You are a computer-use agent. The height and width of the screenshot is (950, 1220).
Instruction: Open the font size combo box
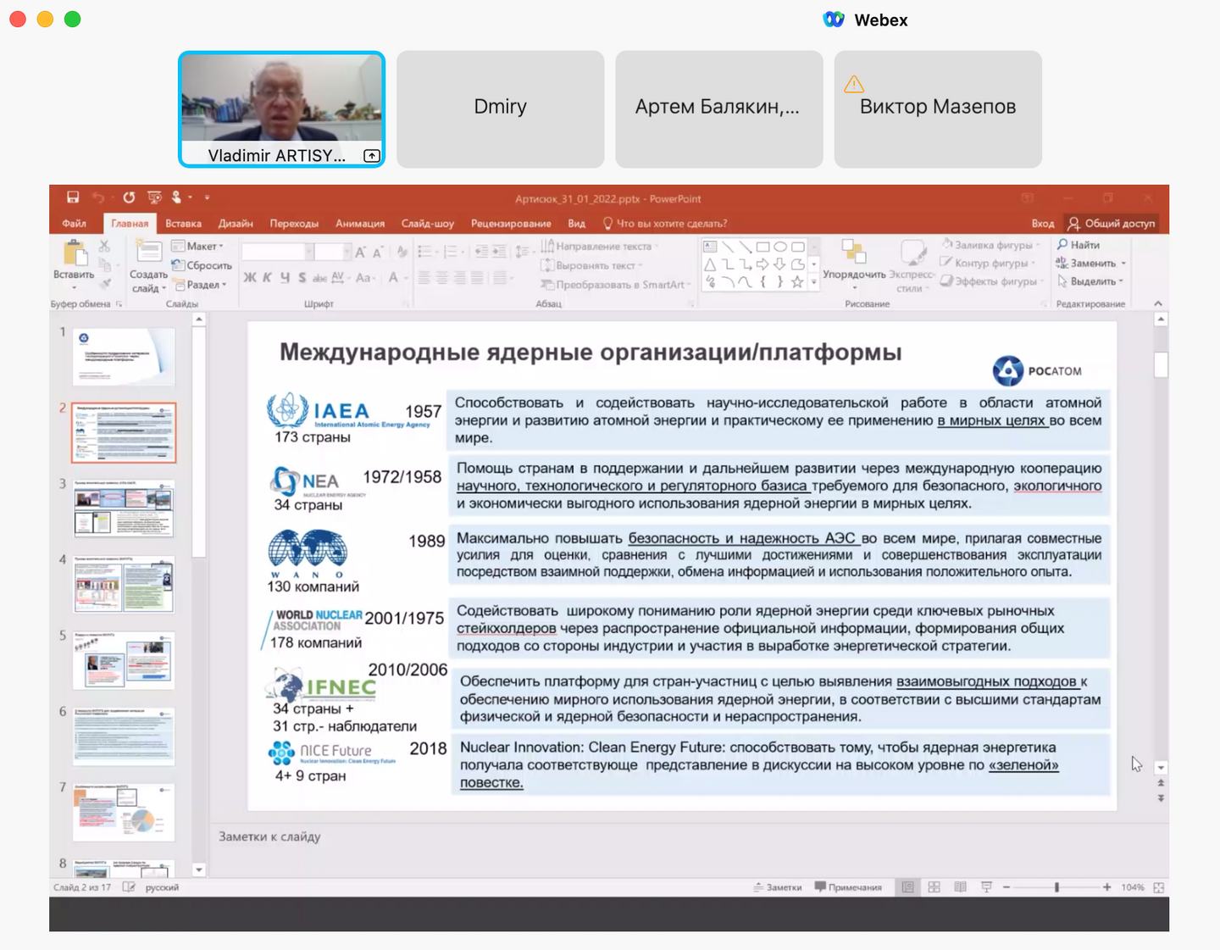[333, 252]
